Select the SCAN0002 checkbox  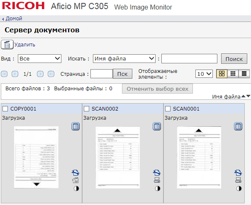86,109
